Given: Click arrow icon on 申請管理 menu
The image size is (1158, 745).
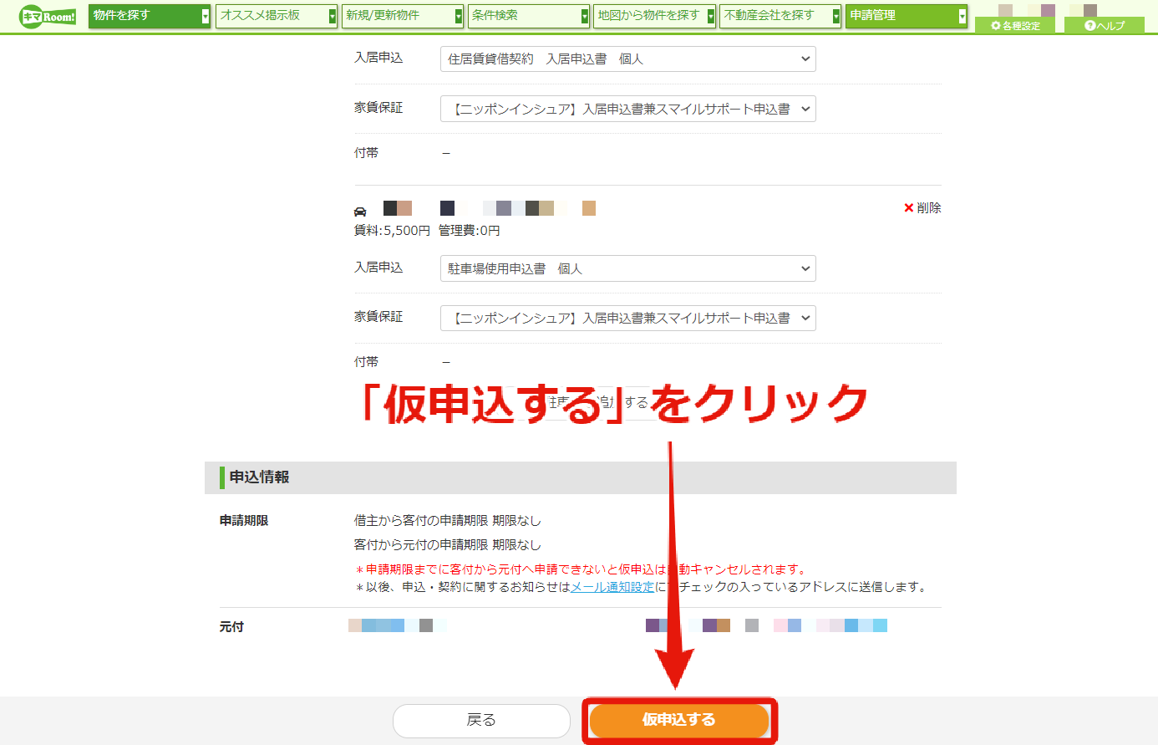Looking at the screenshot, I should tap(962, 16).
